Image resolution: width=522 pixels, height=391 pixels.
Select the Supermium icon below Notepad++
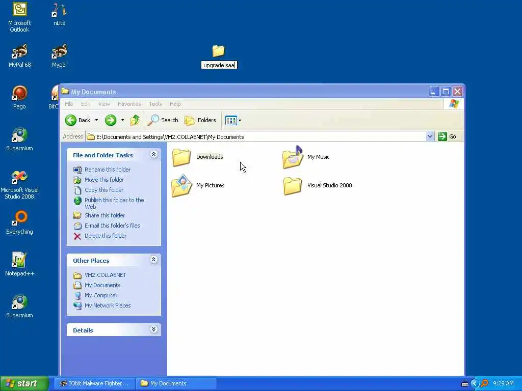19,306
